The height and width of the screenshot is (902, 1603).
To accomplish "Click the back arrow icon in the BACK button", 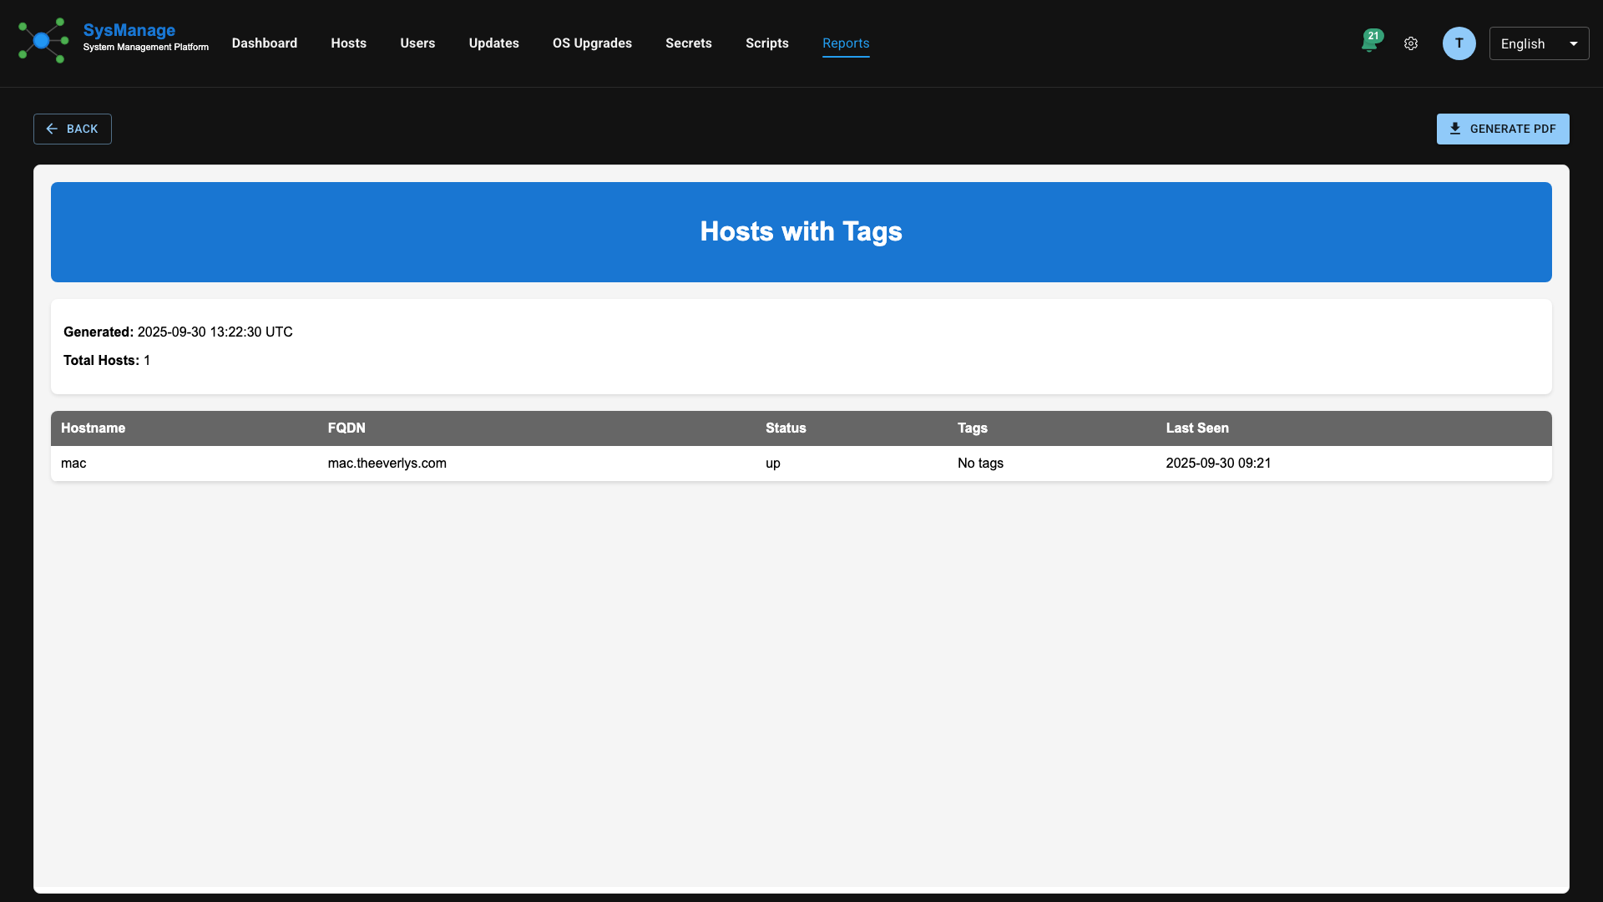I will pos(53,129).
